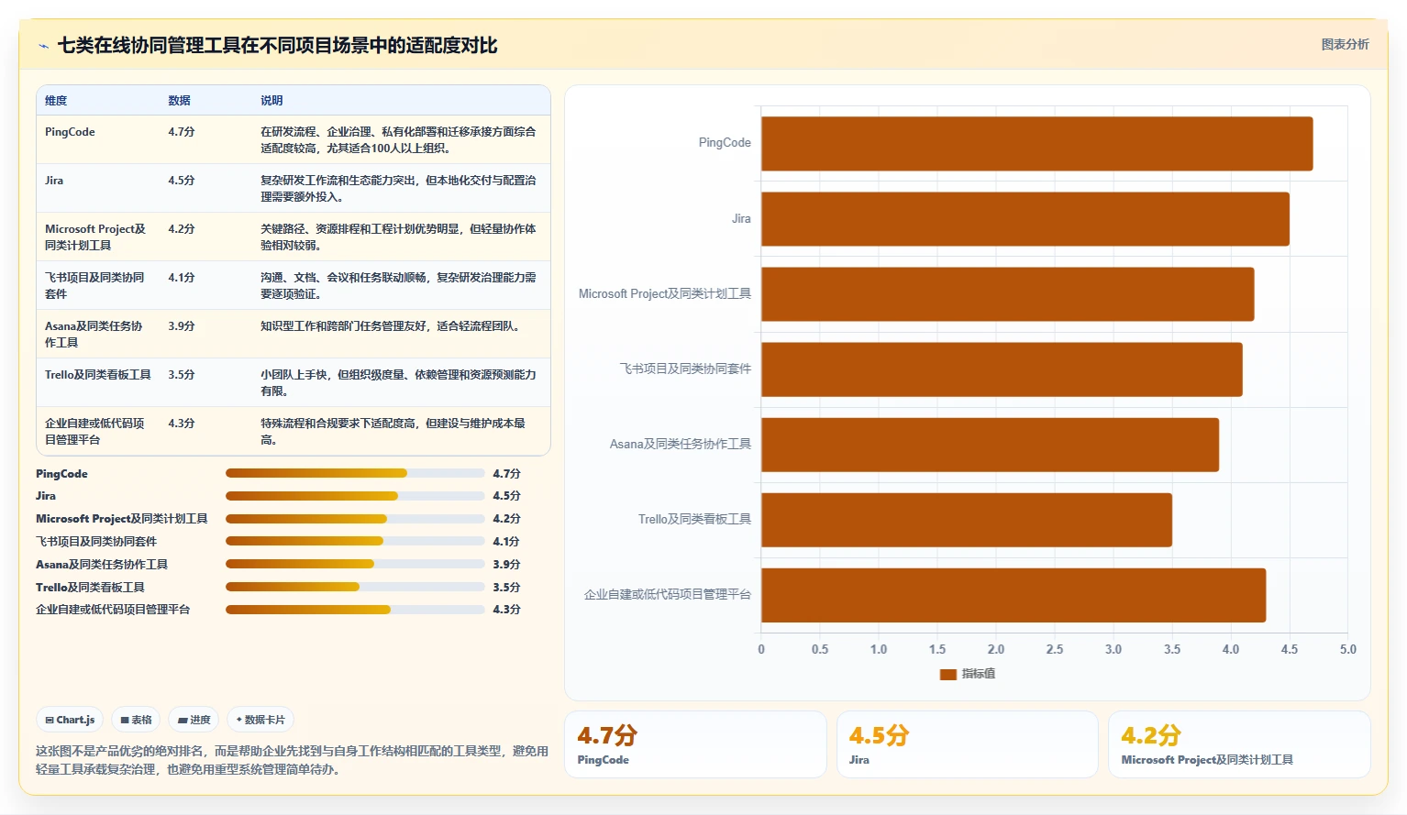The width and height of the screenshot is (1407, 815).
Task: Click the orange legend swatch for 指标值
Action: (x=948, y=674)
